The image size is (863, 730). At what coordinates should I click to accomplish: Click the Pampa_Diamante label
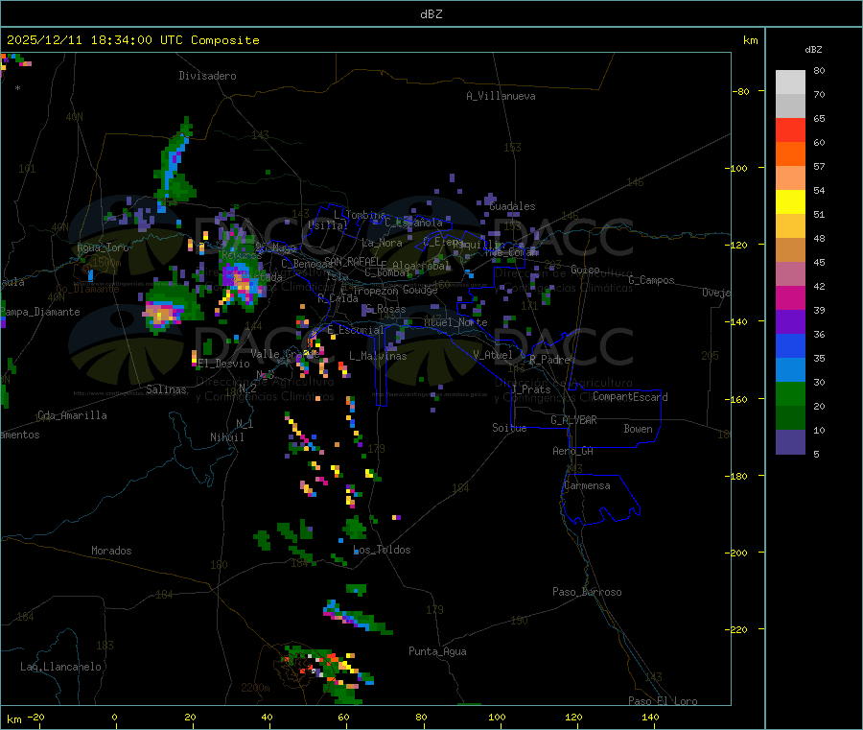(40, 312)
